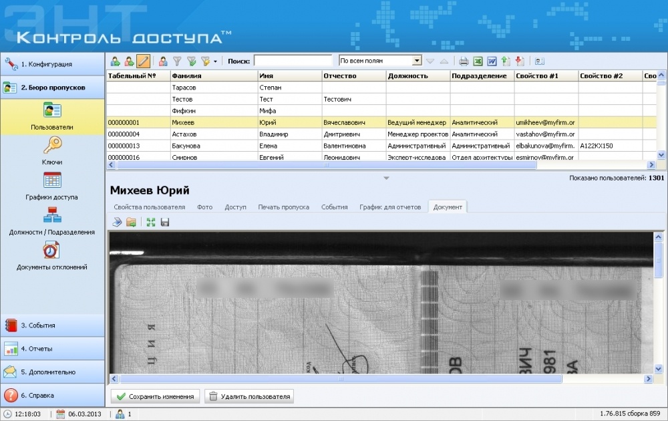Click the funnel icon with green check

(x=191, y=61)
